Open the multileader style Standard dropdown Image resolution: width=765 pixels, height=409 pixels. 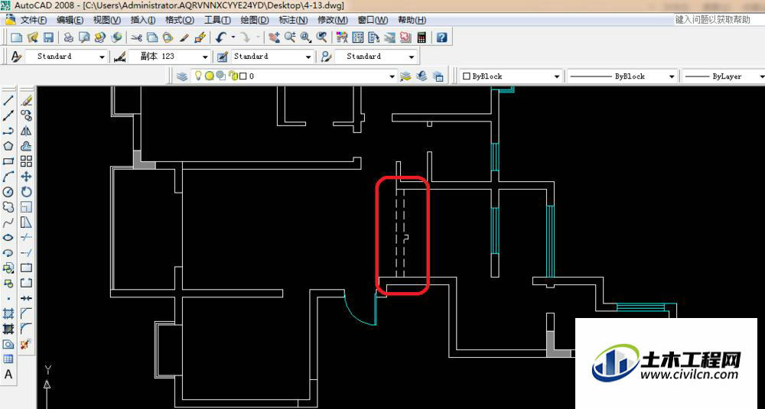point(376,57)
